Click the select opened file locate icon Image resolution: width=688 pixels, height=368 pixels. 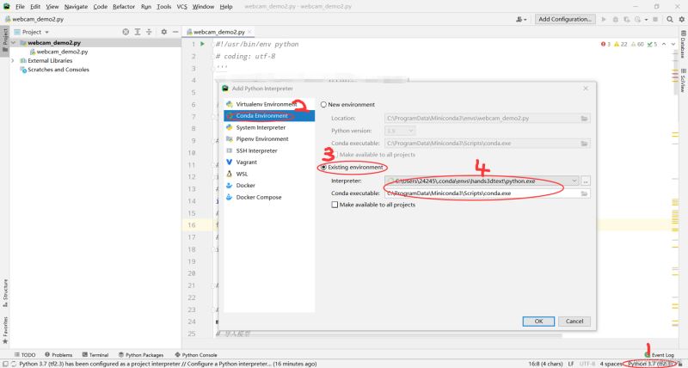tap(126, 32)
